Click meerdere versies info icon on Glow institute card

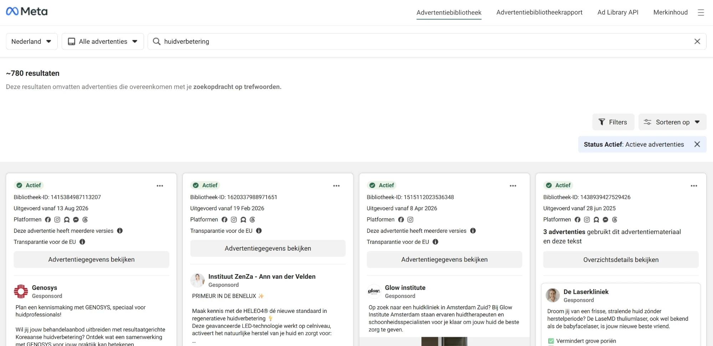tap(473, 231)
